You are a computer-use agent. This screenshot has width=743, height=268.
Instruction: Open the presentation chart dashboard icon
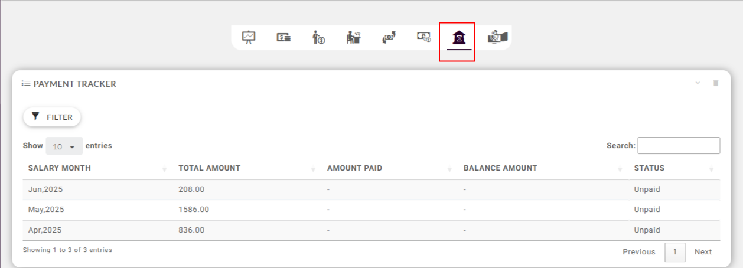pos(249,38)
